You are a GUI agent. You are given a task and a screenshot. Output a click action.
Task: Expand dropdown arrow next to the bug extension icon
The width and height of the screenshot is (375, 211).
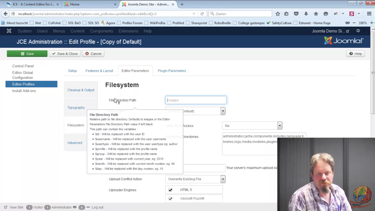(x=343, y=14)
